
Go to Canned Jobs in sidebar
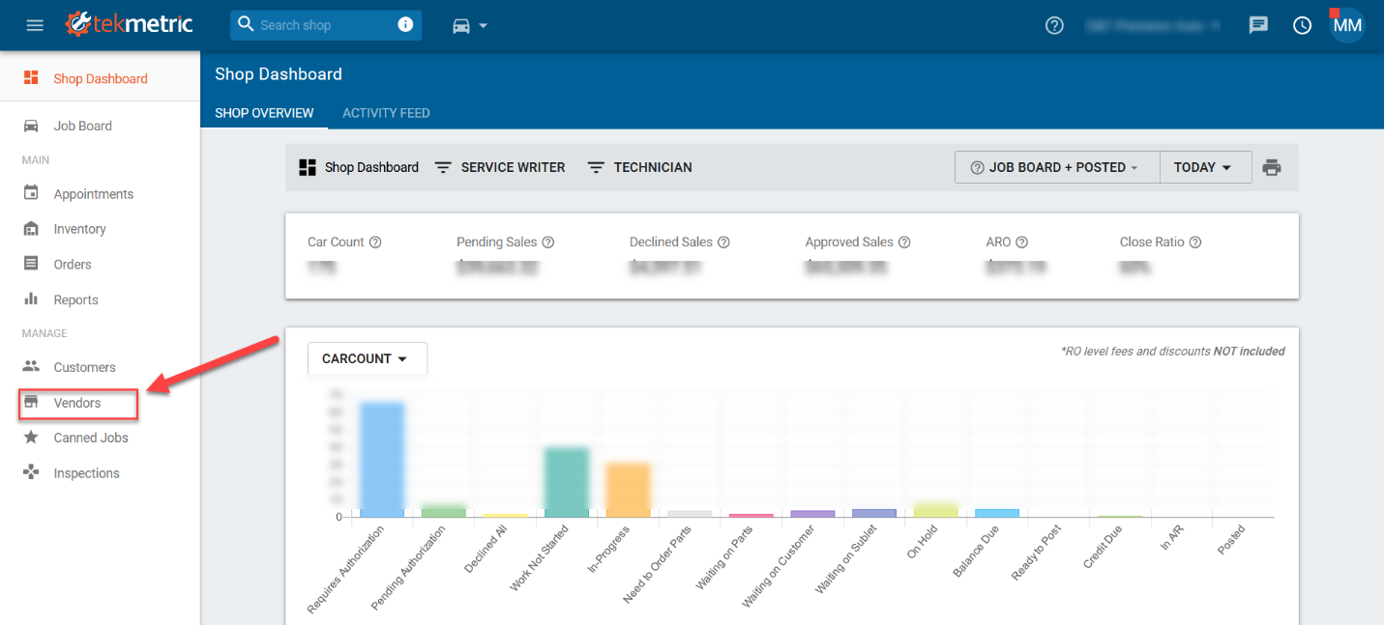[x=90, y=438]
